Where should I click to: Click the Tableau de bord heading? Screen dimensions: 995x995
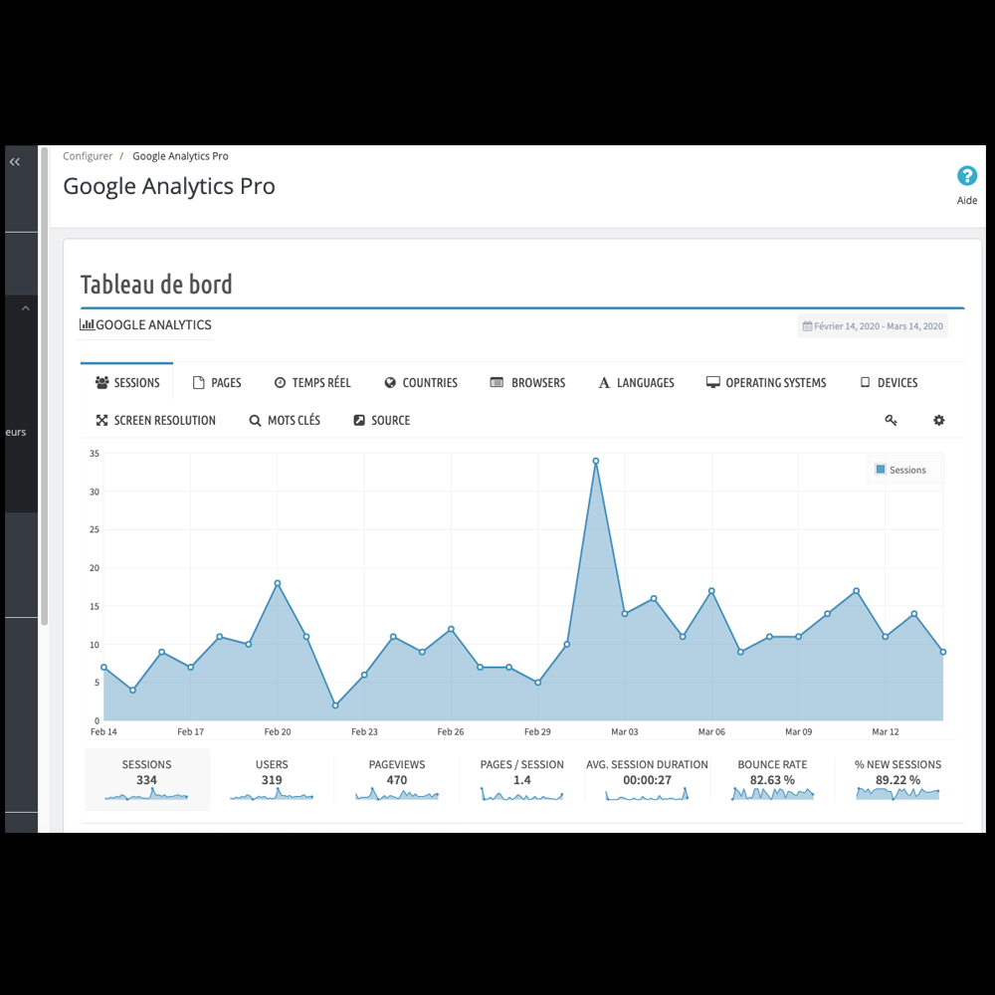coord(156,285)
